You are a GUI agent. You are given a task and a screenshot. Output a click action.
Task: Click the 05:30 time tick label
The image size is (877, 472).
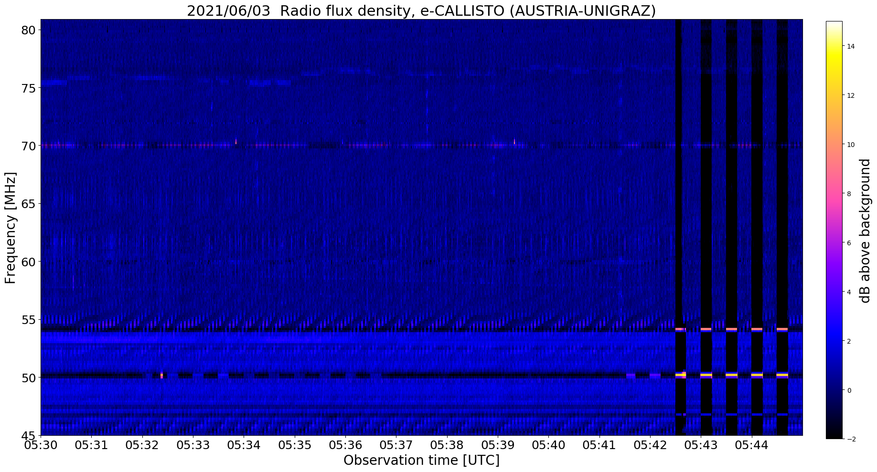41,445
